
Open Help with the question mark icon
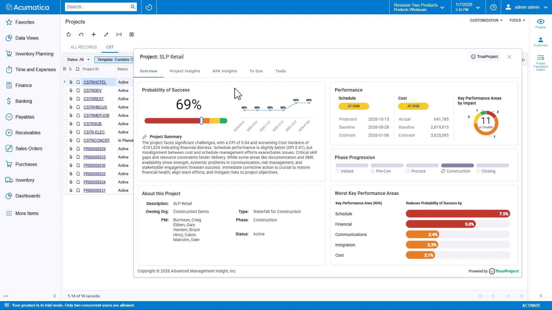point(493,7)
